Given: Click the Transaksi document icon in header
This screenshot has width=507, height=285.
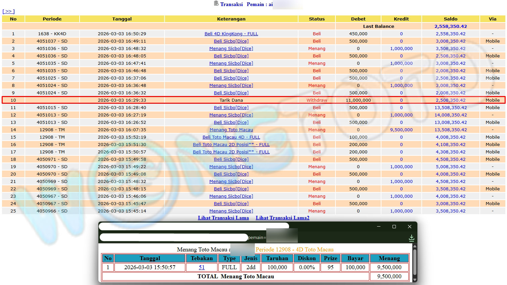Looking at the screenshot, I should pyautogui.click(x=216, y=4).
